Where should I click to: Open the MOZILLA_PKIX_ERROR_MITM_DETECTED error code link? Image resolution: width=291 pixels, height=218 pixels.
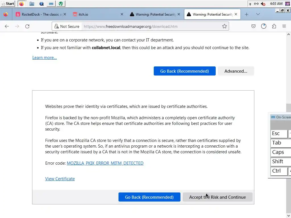pos(105,163)
